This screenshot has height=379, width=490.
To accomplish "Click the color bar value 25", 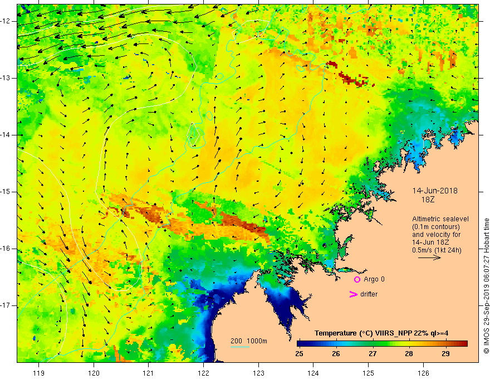I will pos(300,354).
